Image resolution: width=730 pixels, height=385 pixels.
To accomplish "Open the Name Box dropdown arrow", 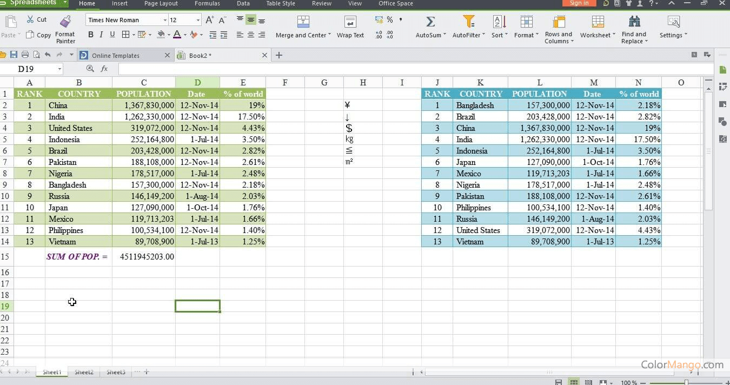I will (59, 69).
